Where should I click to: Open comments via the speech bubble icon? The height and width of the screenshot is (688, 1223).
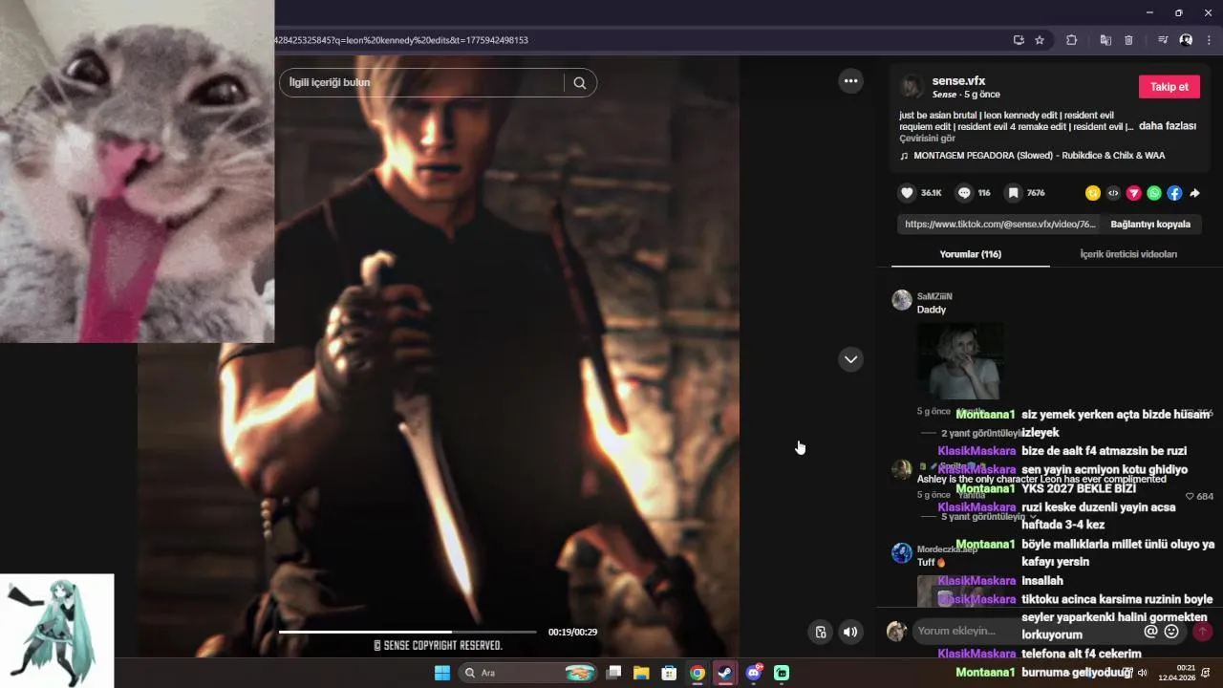pos(964,193)
